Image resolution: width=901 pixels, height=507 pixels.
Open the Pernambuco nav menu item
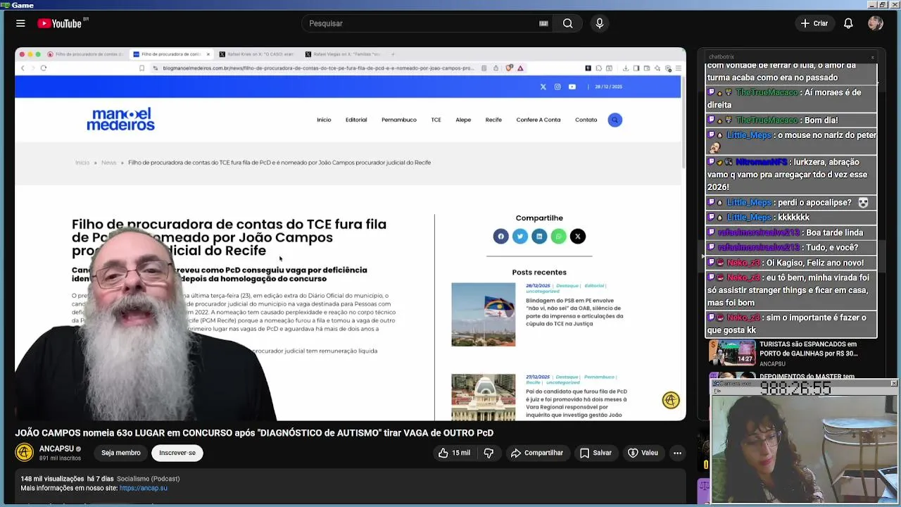click(399, 120)
